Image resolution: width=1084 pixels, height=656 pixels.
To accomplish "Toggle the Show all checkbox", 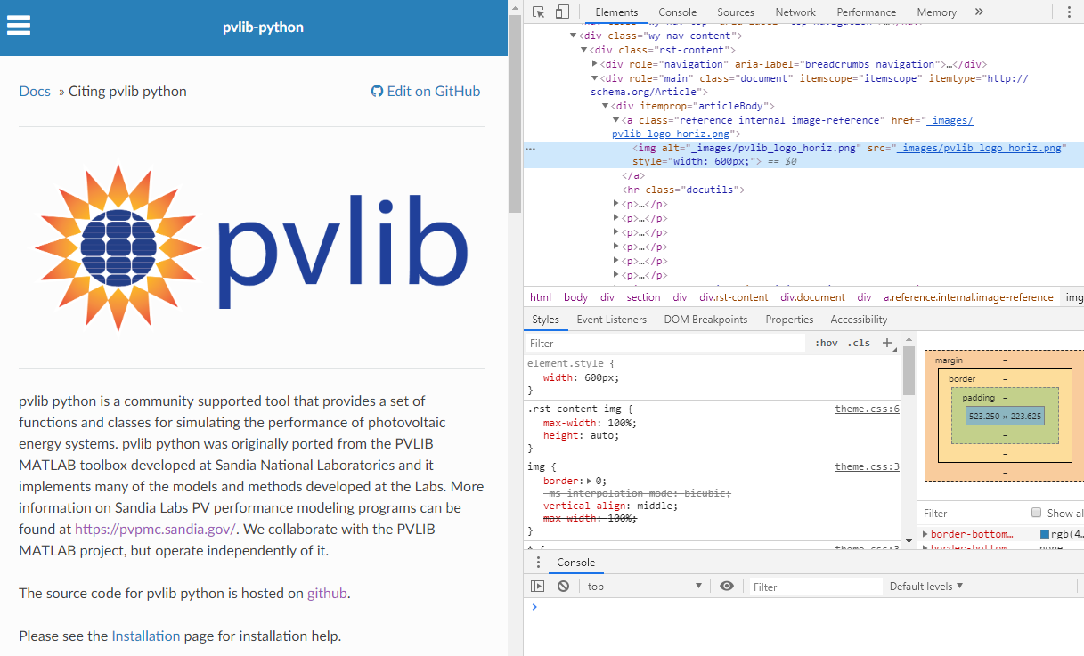I will click(1036, 513).
